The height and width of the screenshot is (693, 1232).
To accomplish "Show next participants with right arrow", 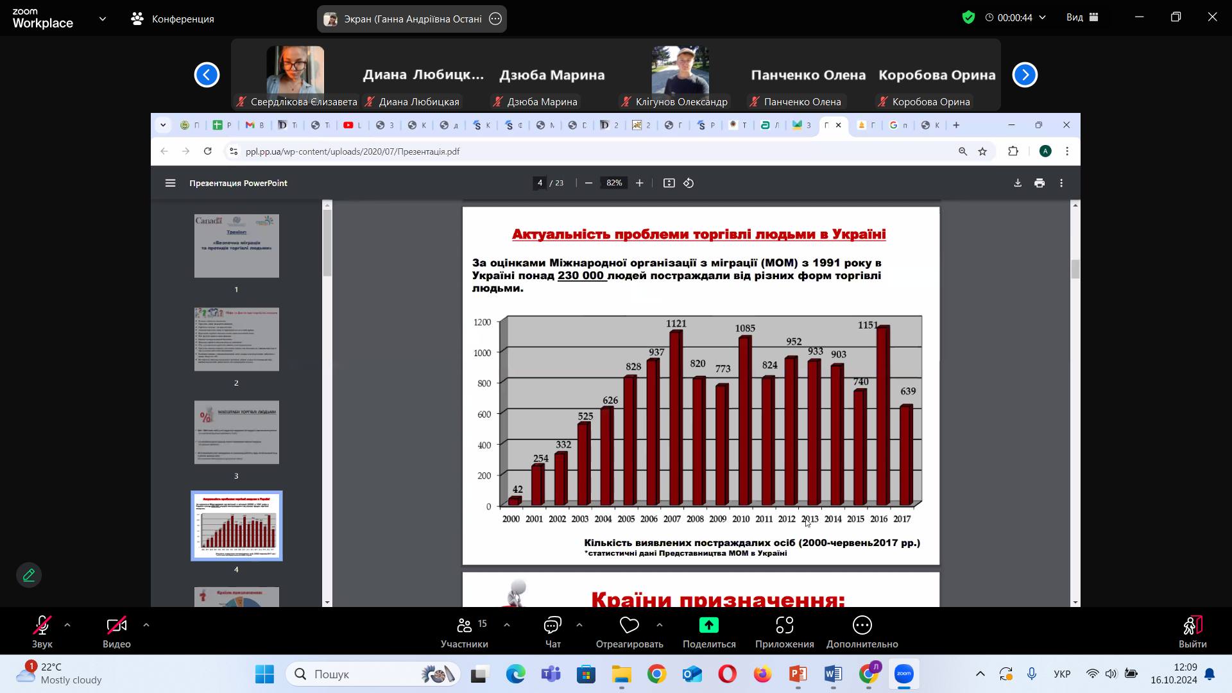I will (1025, 74).
